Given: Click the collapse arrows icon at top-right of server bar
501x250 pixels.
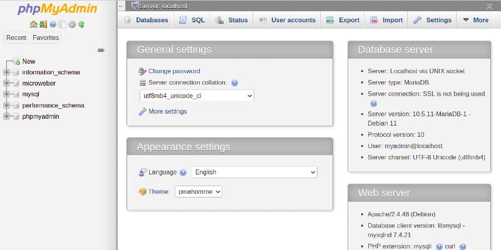Looking at the screenshot, I should 489,6.
